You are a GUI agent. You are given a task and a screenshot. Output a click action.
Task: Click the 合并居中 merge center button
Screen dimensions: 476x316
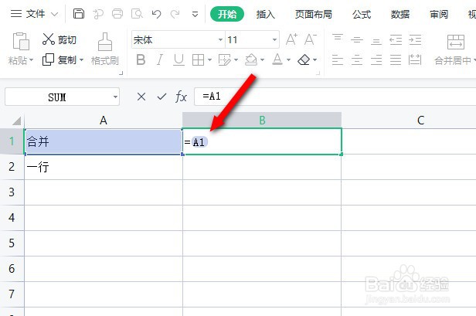tap(455, 49)
